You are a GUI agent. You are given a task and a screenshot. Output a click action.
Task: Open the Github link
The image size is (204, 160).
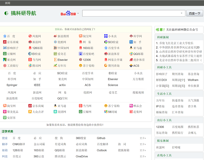tap(101, 138)
